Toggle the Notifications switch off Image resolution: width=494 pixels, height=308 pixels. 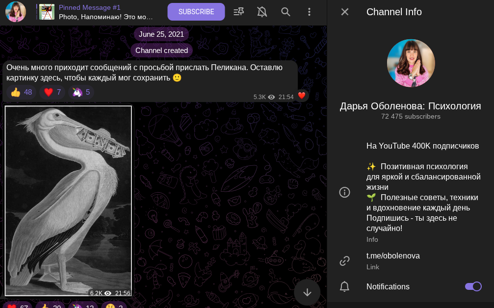click(x=473, y=286)
